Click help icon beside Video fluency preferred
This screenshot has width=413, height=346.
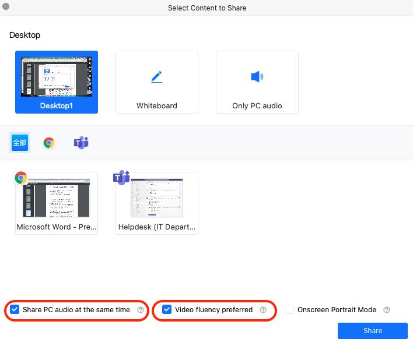263,310
